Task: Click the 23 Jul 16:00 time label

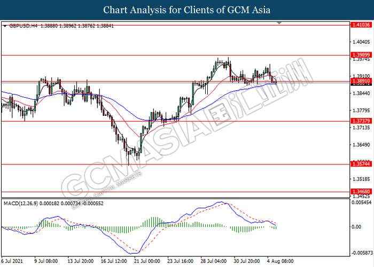Action: [180, 261]
